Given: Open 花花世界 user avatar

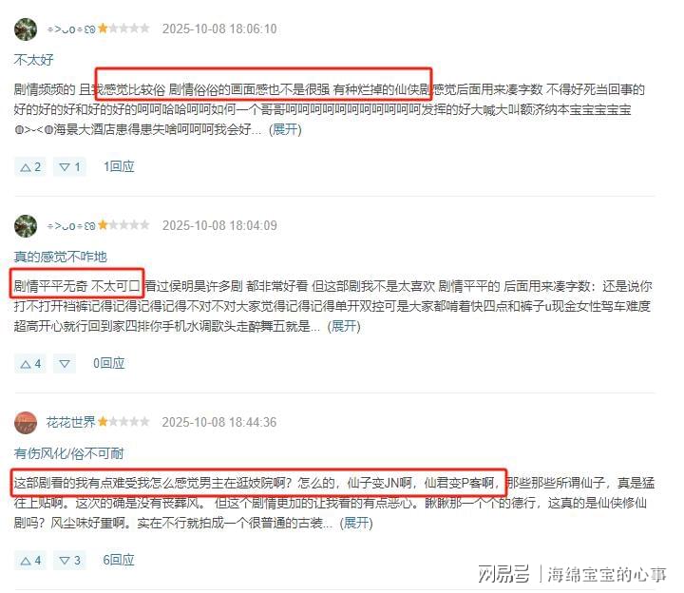Looking at the screenshot, I should pyautogui.click(x=26, y=422).
